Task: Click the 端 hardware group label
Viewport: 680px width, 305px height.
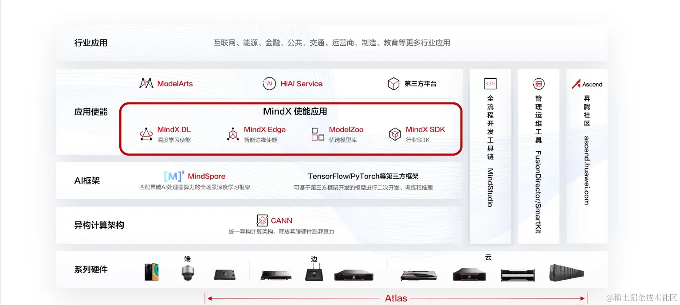Action: coord(188,259)
